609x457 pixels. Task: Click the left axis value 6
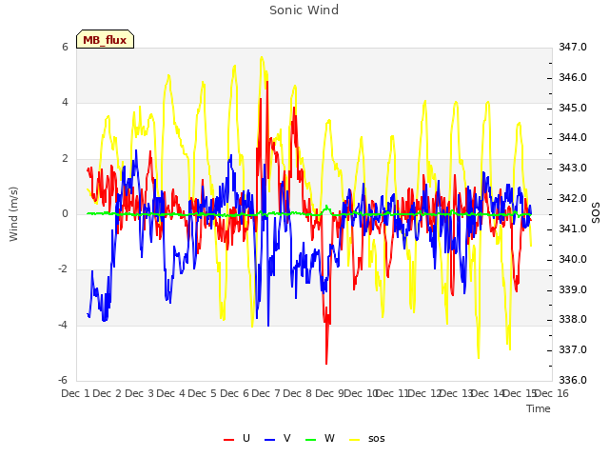pos(65,47)
